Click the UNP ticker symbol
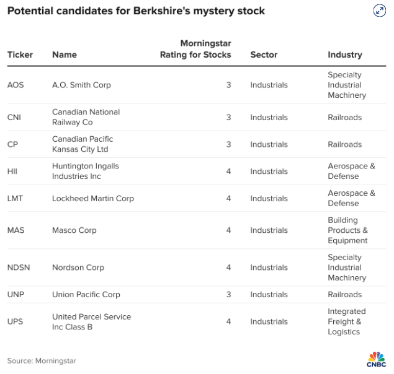394x374 pixels. pos(16,295)
